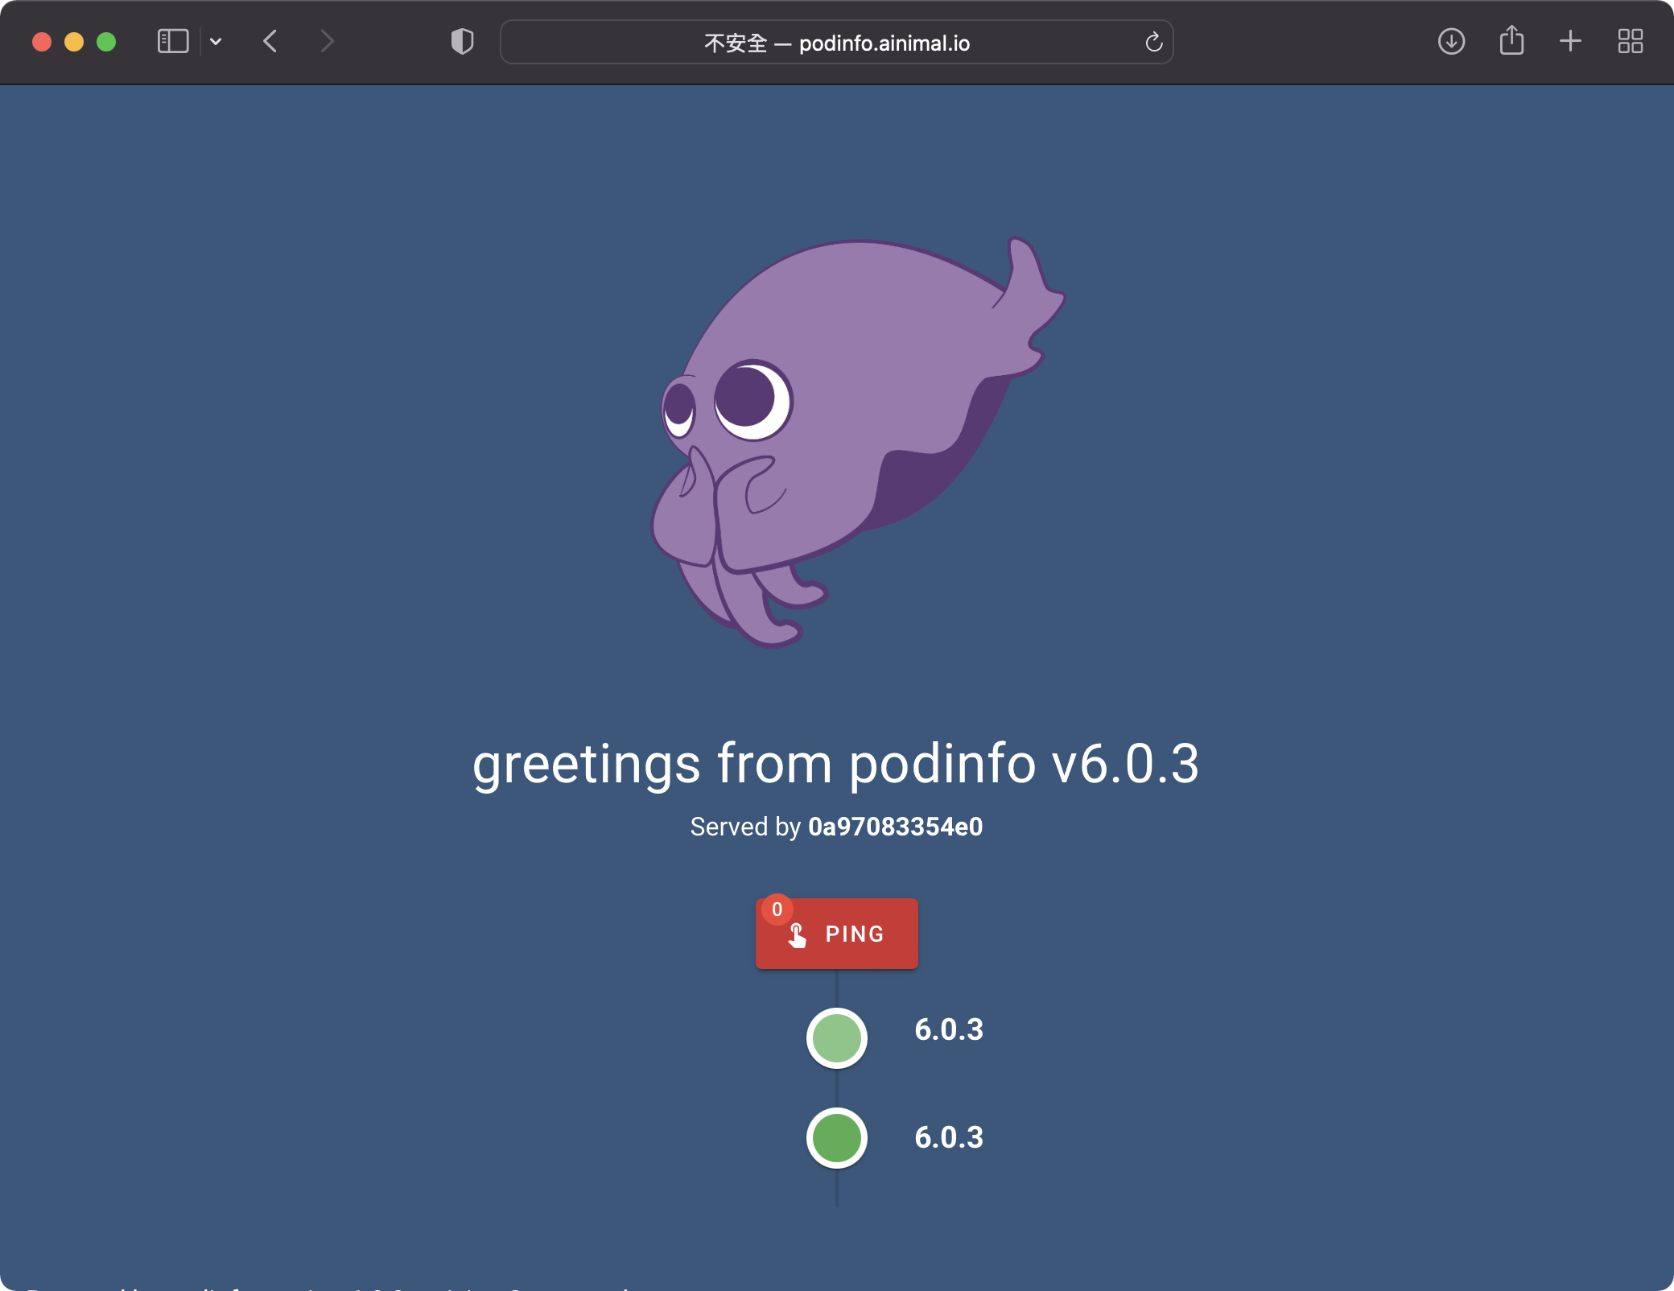Show downloads with the arrow icon
Screen dimensions: 1674x1291
pos(1451,41)
